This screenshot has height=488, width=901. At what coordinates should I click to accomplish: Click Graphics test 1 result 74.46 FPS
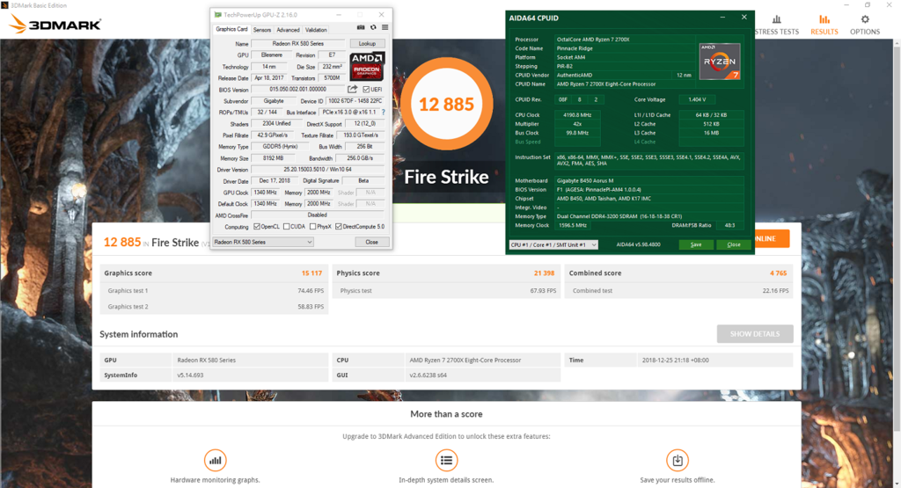coord(311,291)
